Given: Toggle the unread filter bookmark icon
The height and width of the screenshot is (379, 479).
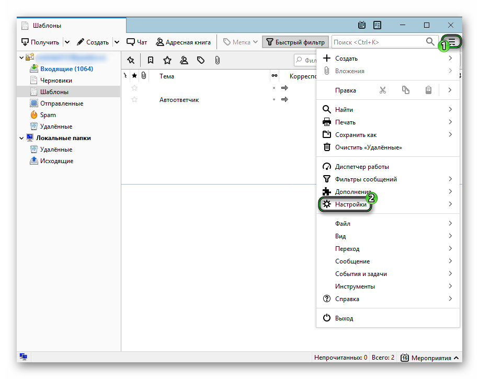Looking at the screenshot, I should (150, 60).
